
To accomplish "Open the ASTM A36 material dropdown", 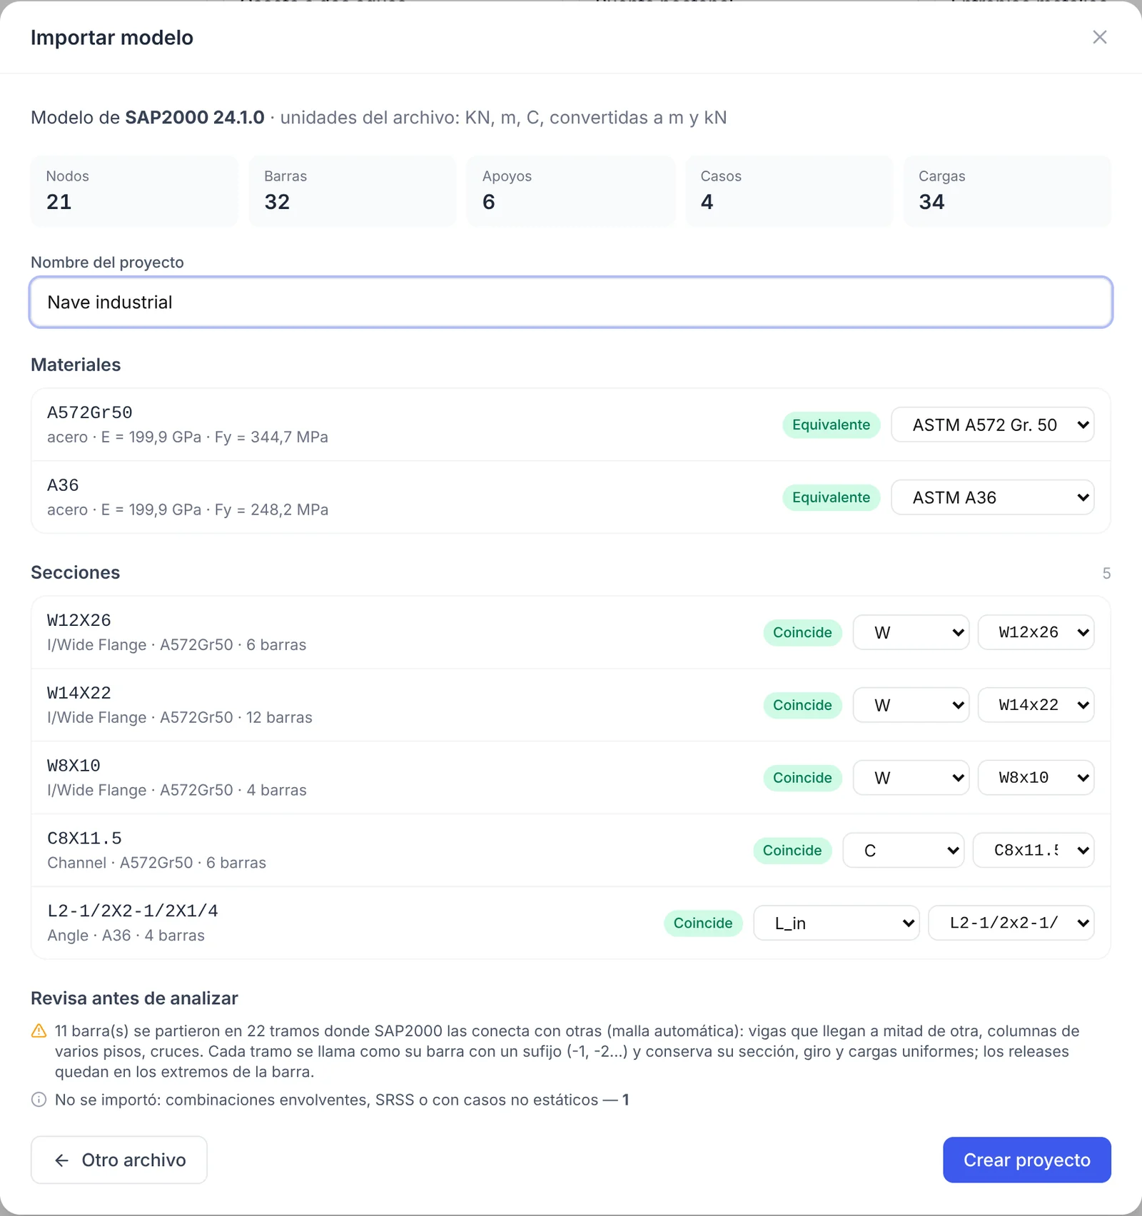I will (x=992, y=497).
